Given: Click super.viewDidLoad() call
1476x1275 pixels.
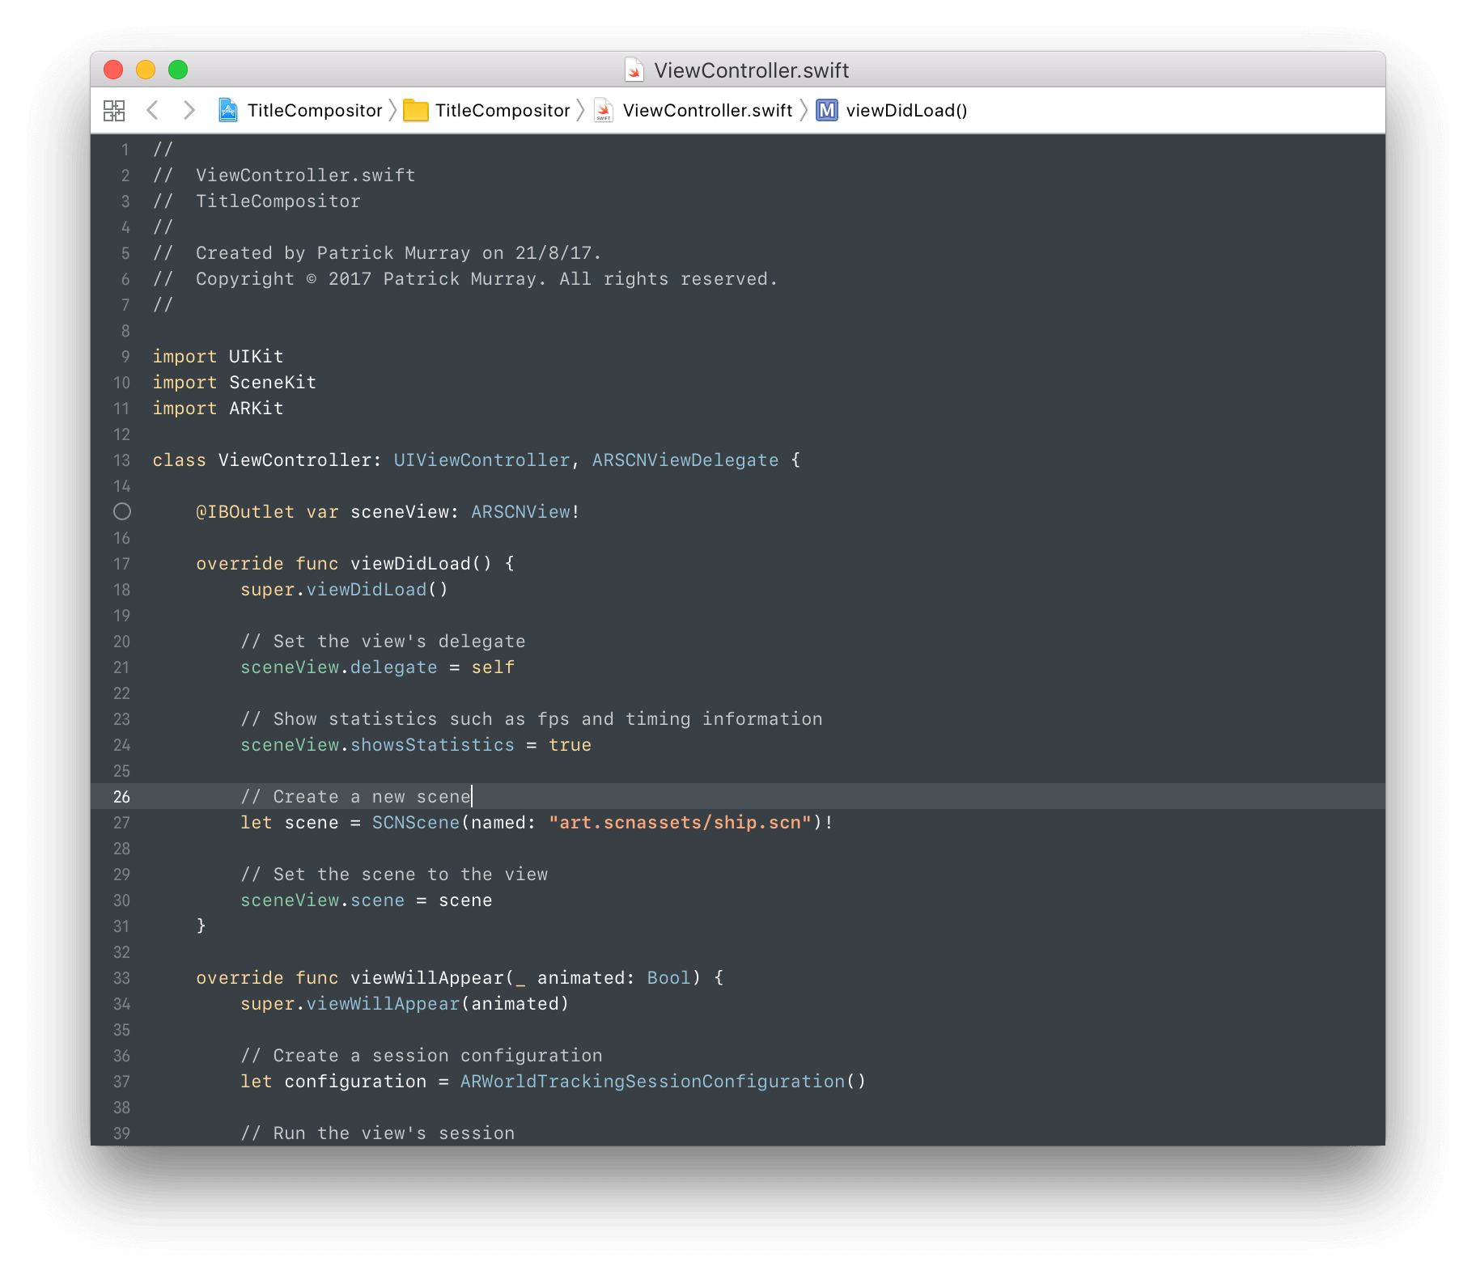Looking at the screenshot, I should [344, 590].
